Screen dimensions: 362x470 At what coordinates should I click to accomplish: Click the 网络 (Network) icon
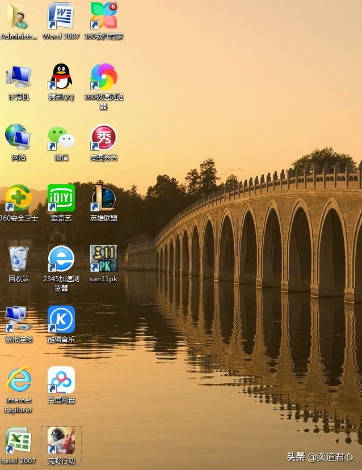tap(19, 138)
